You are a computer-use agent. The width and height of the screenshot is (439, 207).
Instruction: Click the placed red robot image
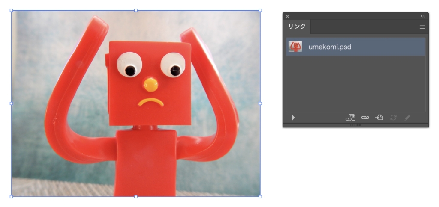136,103
